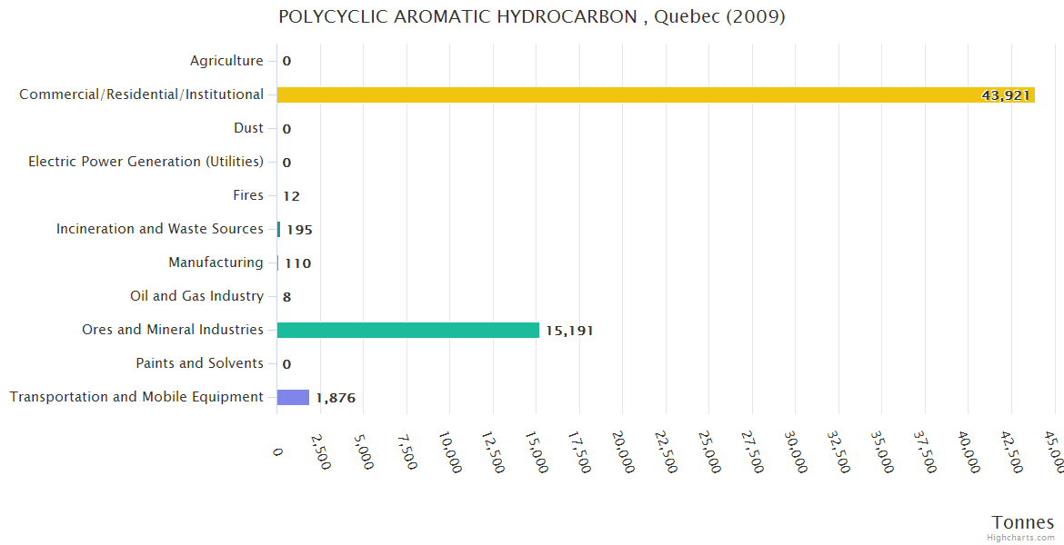The image size is (1064, 545).
Task: Select the Dust category label
Action: (248, 128)
